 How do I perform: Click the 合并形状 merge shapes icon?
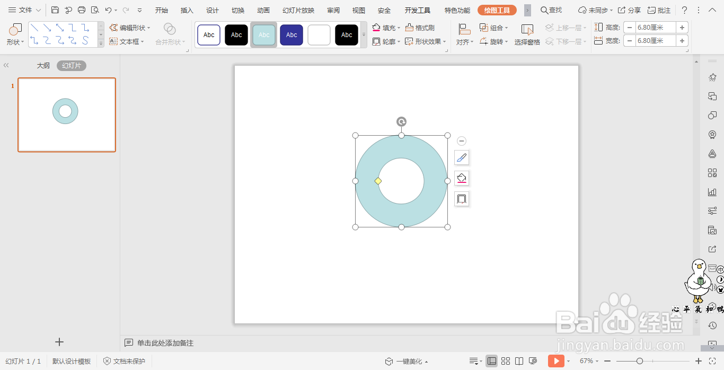point(170,29)
